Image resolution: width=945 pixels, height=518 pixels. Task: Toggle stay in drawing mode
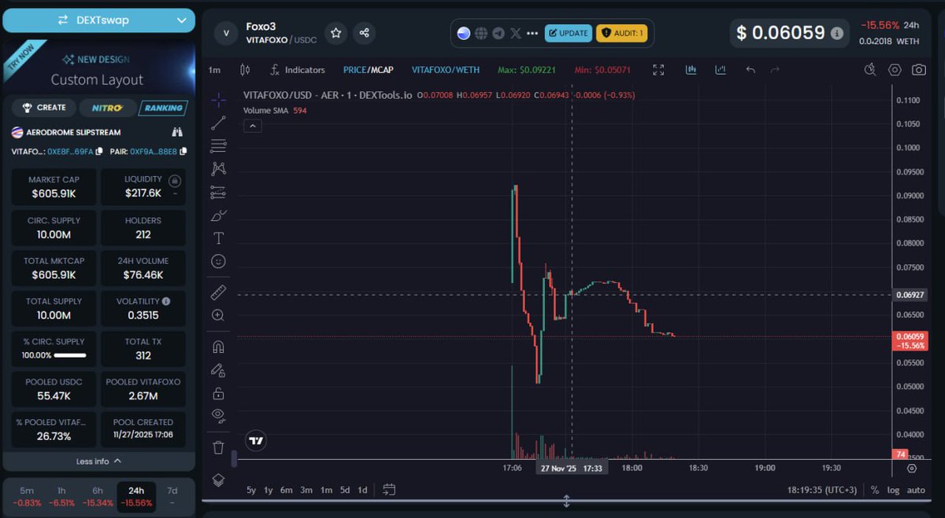pos(218,369)
